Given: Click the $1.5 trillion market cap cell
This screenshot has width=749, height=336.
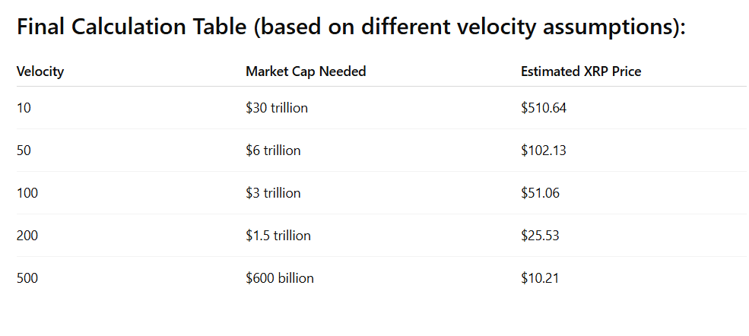Looking at the screenshot, I should click(278, 236).
